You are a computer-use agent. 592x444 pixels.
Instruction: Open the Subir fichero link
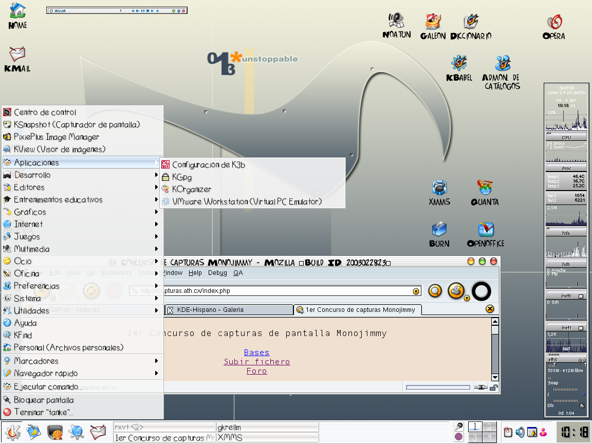coord(257,362)
